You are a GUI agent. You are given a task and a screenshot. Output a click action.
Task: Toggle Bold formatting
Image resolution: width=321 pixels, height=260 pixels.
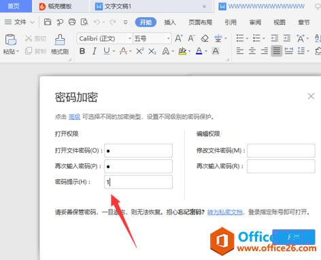82,51
